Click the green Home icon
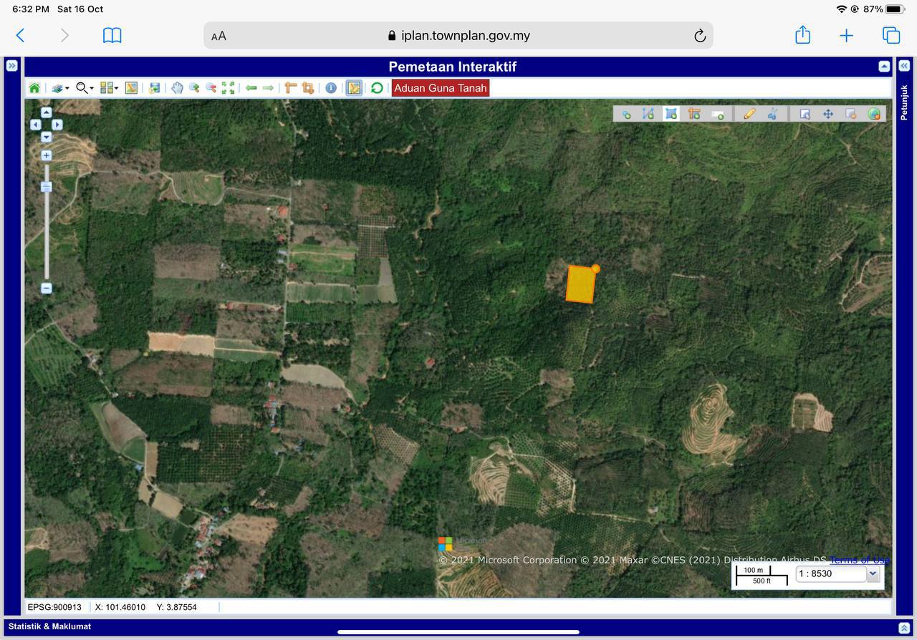917x640 pixels. click(34, 88)
